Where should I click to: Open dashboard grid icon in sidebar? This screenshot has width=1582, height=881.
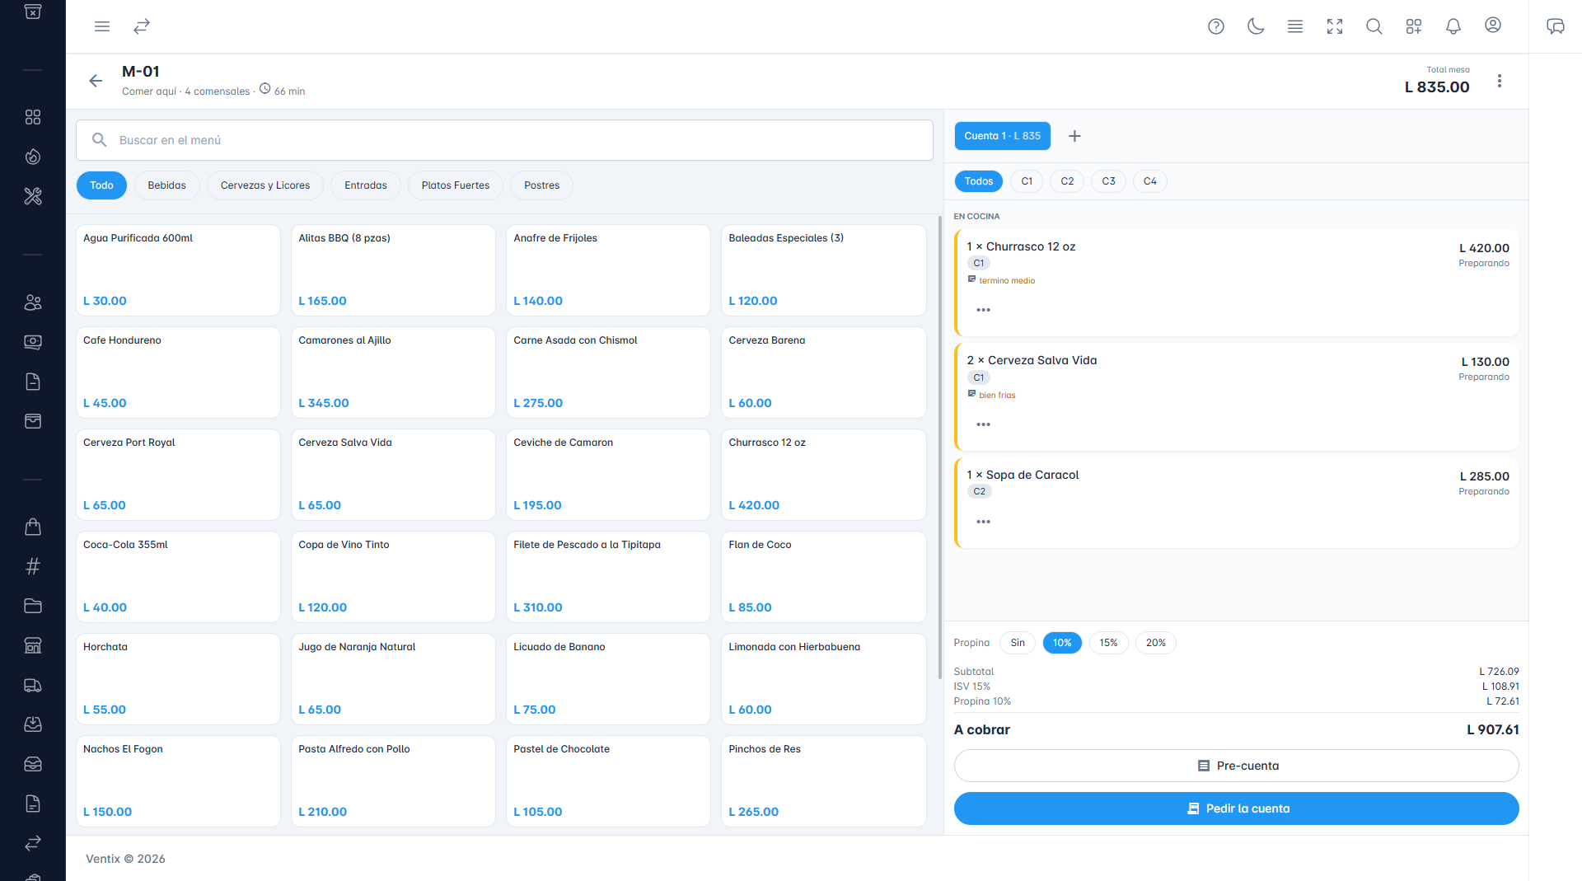coord(33,117)
